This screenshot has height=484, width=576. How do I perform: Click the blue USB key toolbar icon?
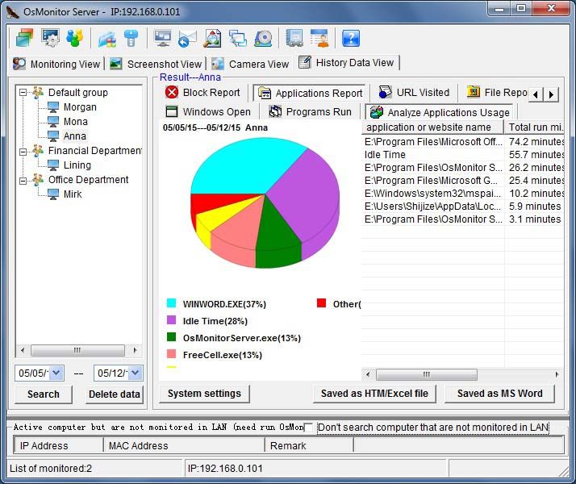pos(131,38)
